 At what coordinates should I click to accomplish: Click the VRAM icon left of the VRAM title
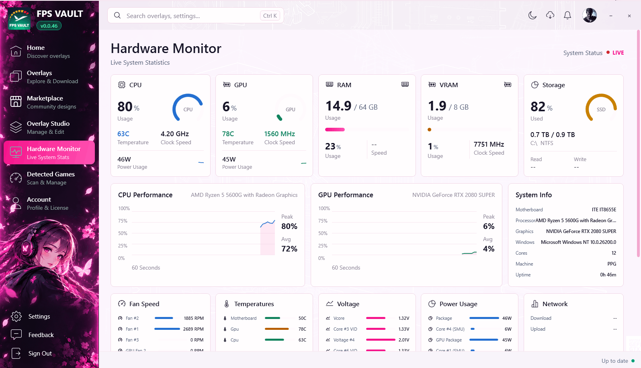[432, 85]
